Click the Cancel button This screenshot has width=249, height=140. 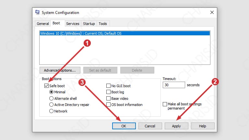coord(150,126)
